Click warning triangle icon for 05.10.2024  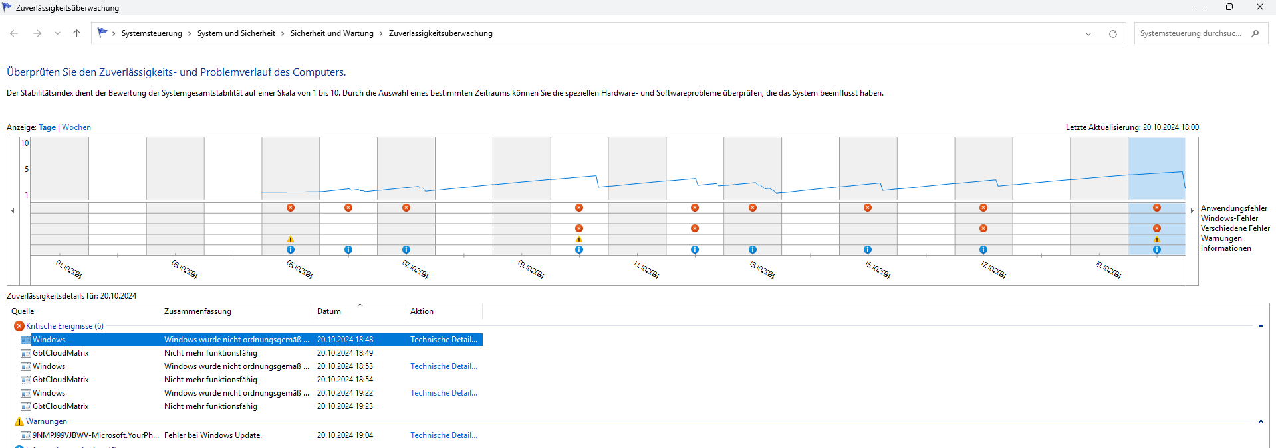291,239
